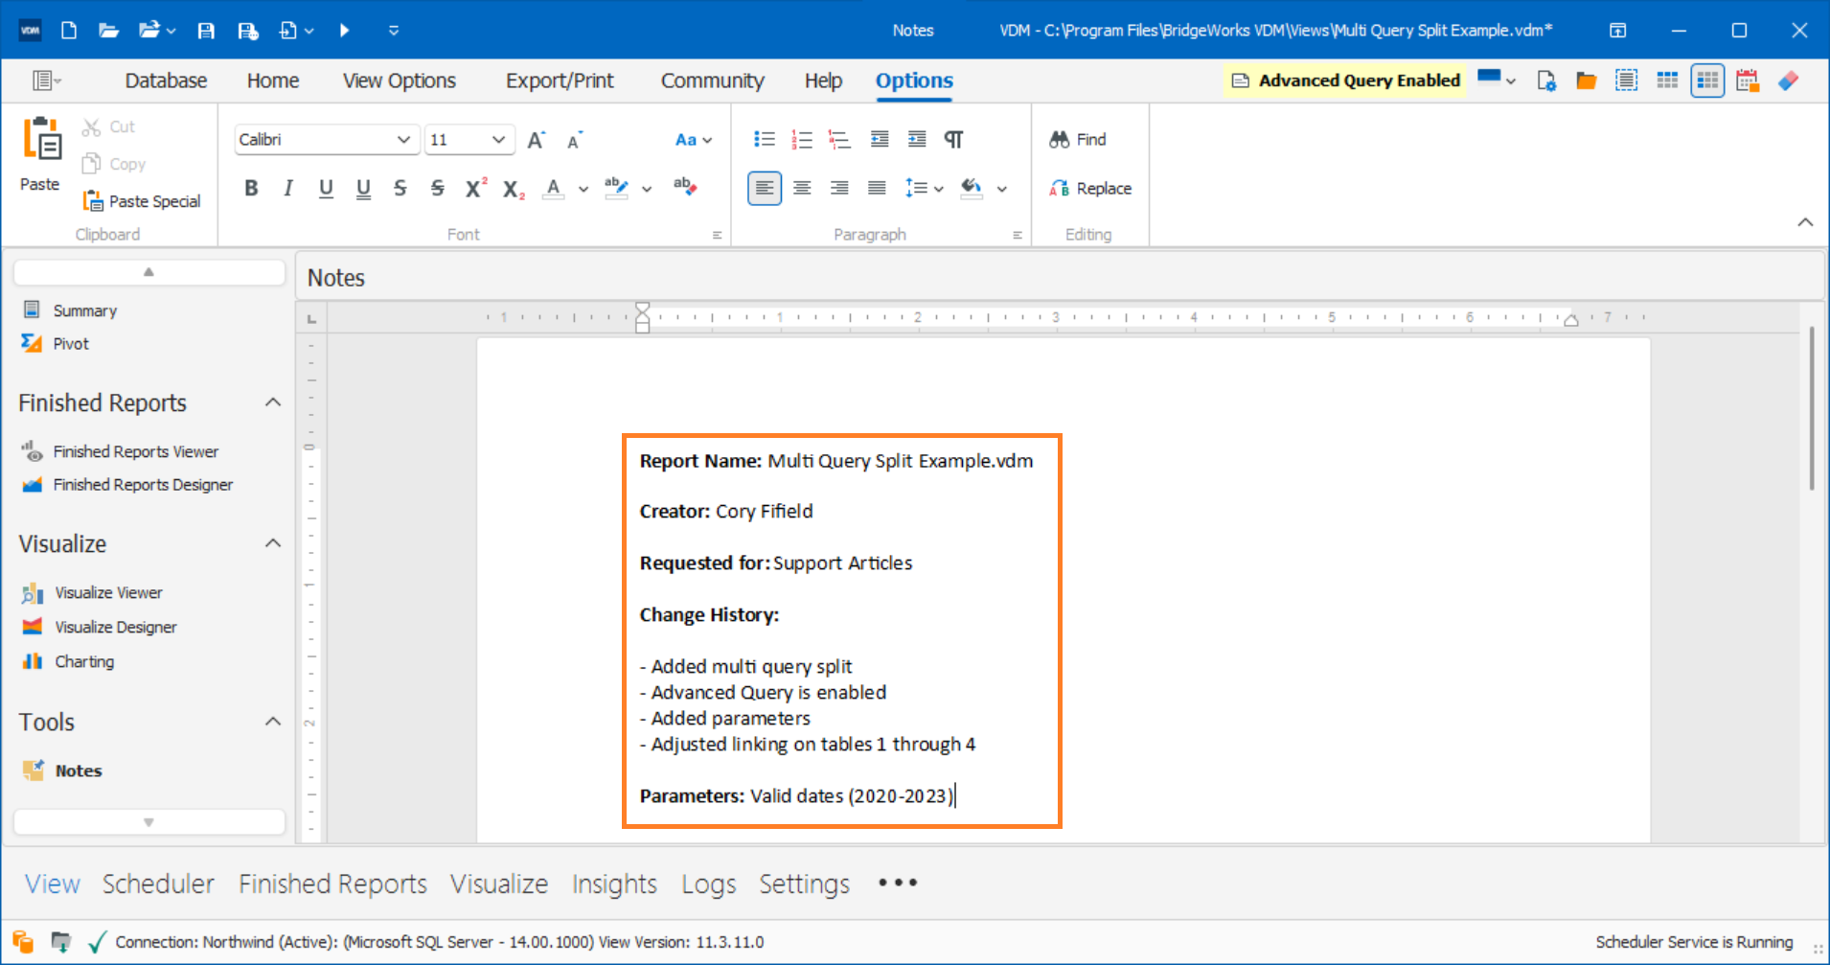
Task: Align text left
Action: pyautogui.click(x=764, y=188)
